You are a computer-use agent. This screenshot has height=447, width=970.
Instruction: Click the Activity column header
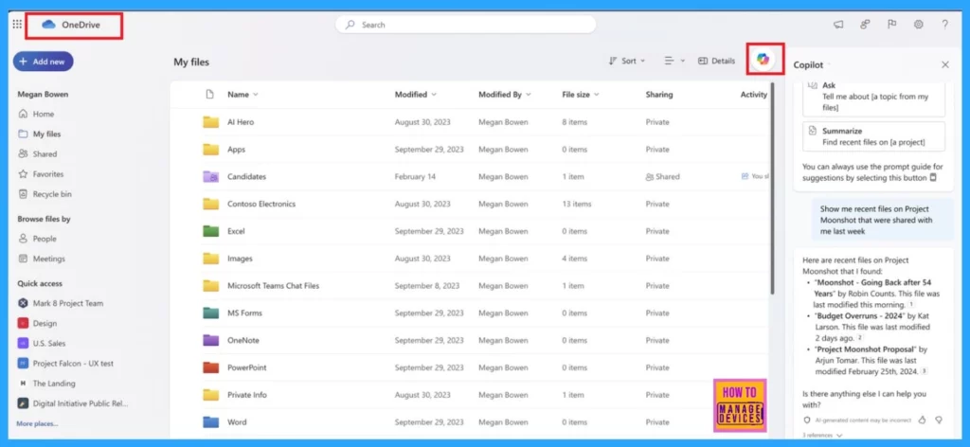click(x=753, y=95)
